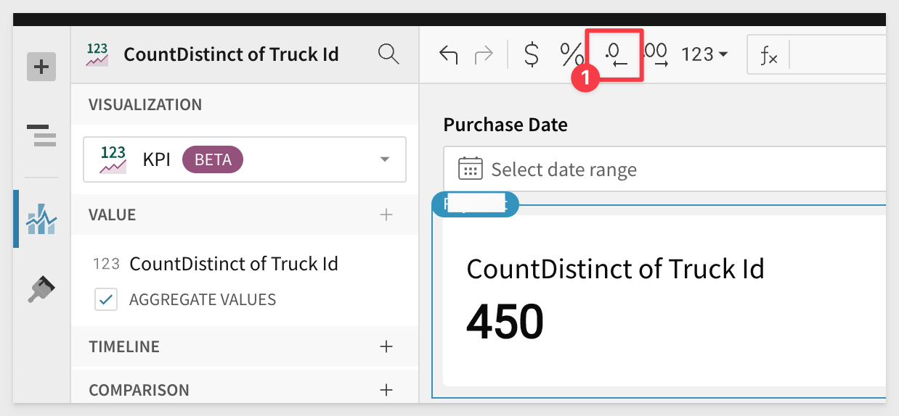This screenshot has height=416, width=899.
Task: Expand Timeline section with plus
Action: (386, 346)
